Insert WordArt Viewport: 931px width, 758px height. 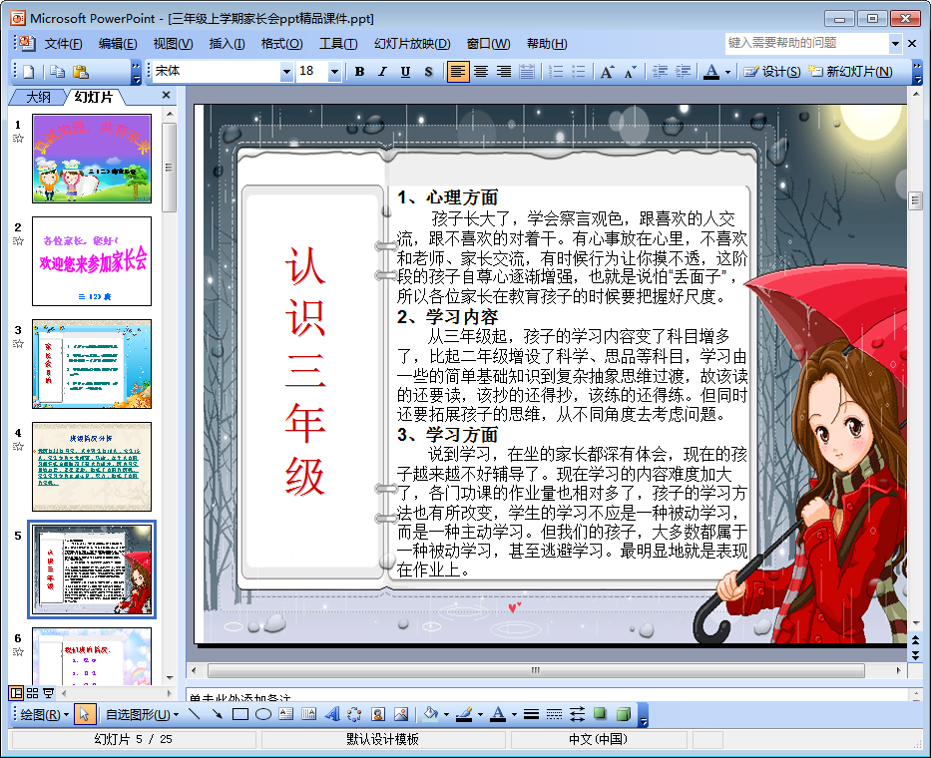point(332,715)
